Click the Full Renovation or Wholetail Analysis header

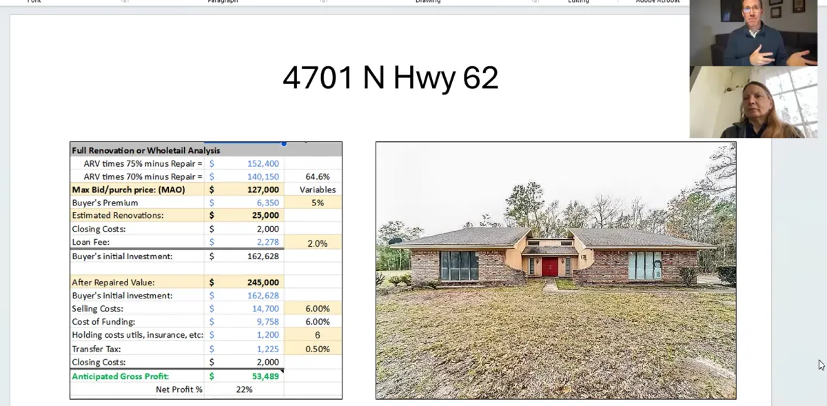pyautogui.click(x=146, y=150)
